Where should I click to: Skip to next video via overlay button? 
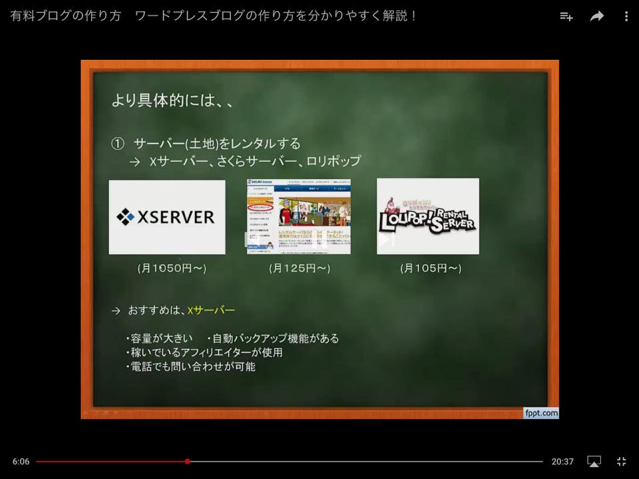387,239
